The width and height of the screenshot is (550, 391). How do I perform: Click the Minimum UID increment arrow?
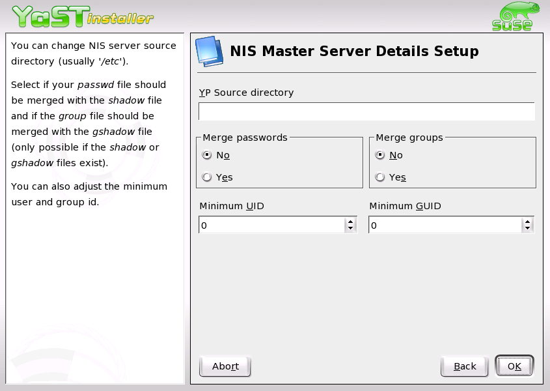tap(351, 222)
